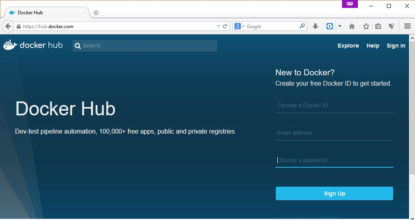Reload the page with refresh icon
Screen dimensions: 415x220
pyautogui.click(x=225, y=27)
